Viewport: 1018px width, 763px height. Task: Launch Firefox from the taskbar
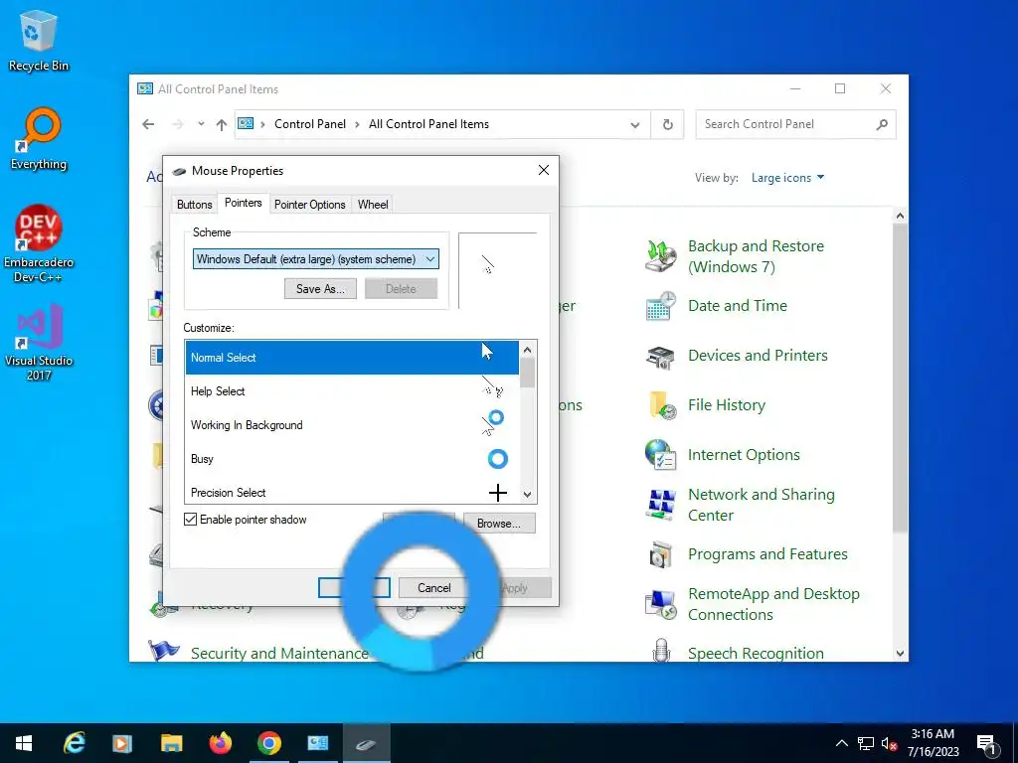pyautogui.click(x=220, y=743)
